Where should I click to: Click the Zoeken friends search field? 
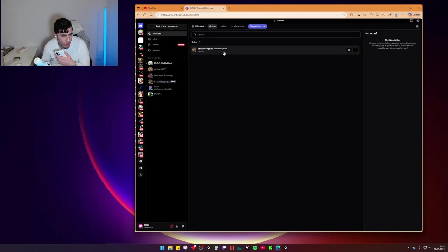click(x=276, y=35)
